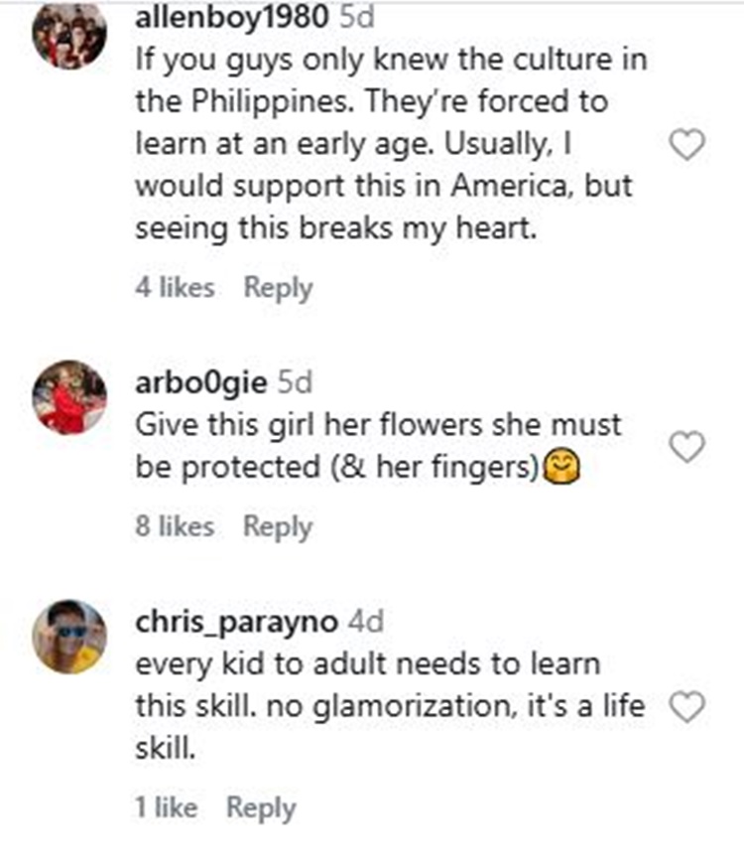
Task: Reply to allenboy1980's Philippines culture comment
Action: click(279, 288)
